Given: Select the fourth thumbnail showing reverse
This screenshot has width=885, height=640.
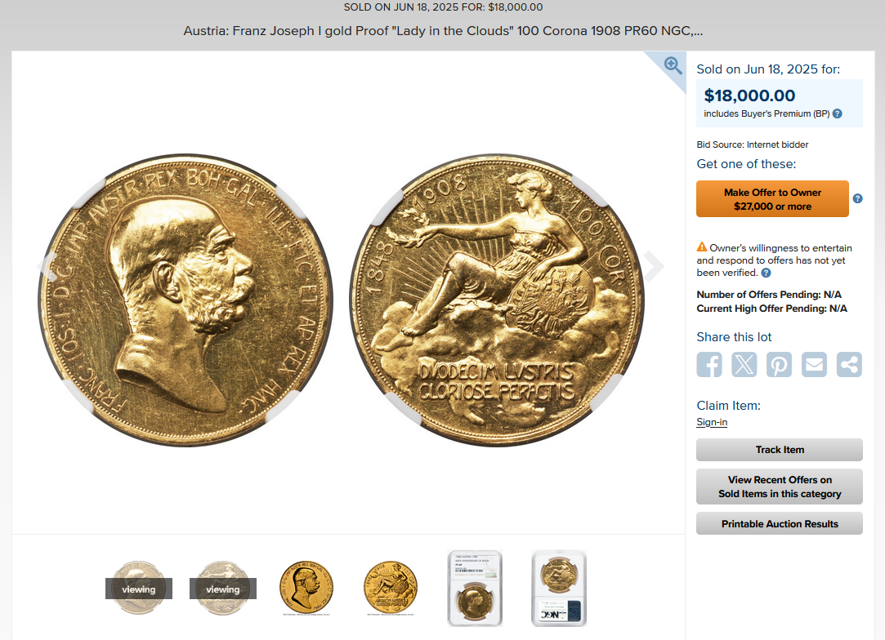Looking at the screenshot, I should tap(391, 588).
